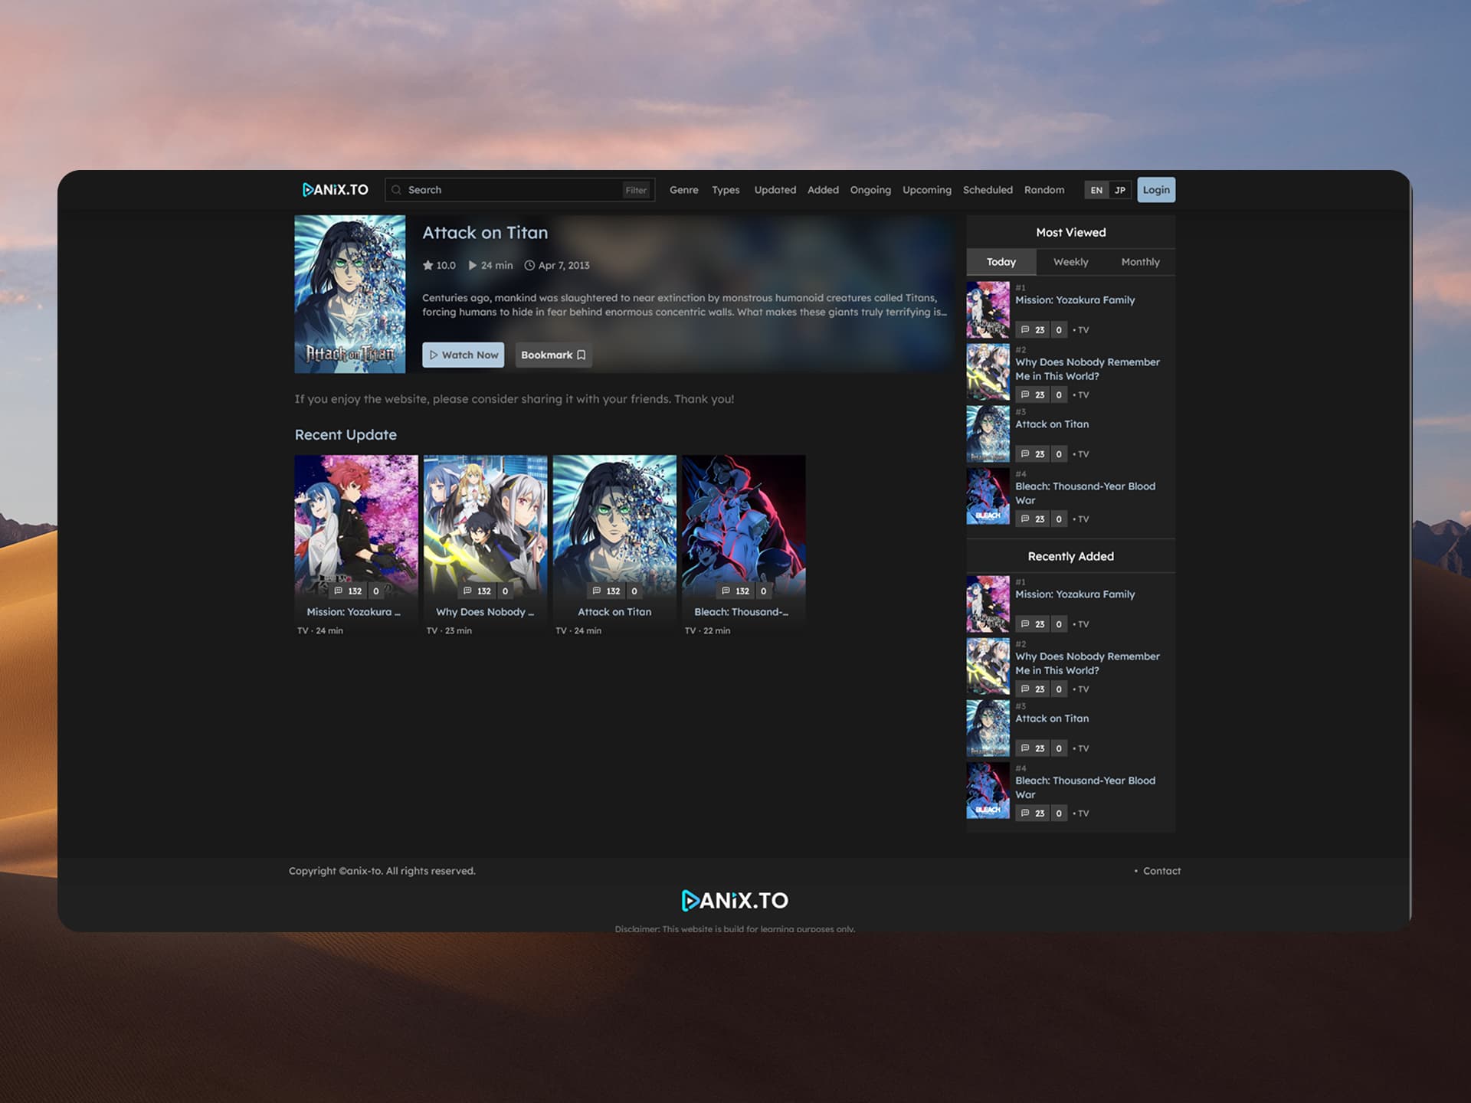The width and height of the screenshot is (1471, 1103).
Task: Go to the Added page
Action: coord(823,190)
